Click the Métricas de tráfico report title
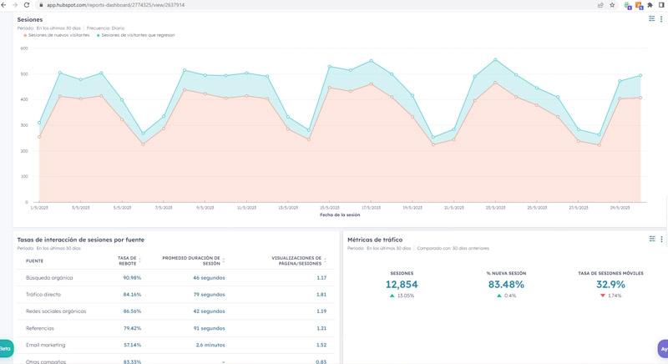The height and width of the screenshot is (364, 668). pyautogui.click(x=380, y=240)
